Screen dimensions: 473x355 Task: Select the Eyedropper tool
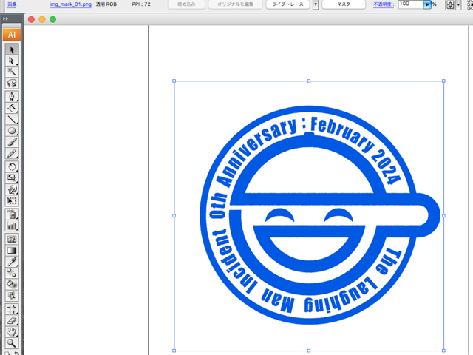[12, 262]
